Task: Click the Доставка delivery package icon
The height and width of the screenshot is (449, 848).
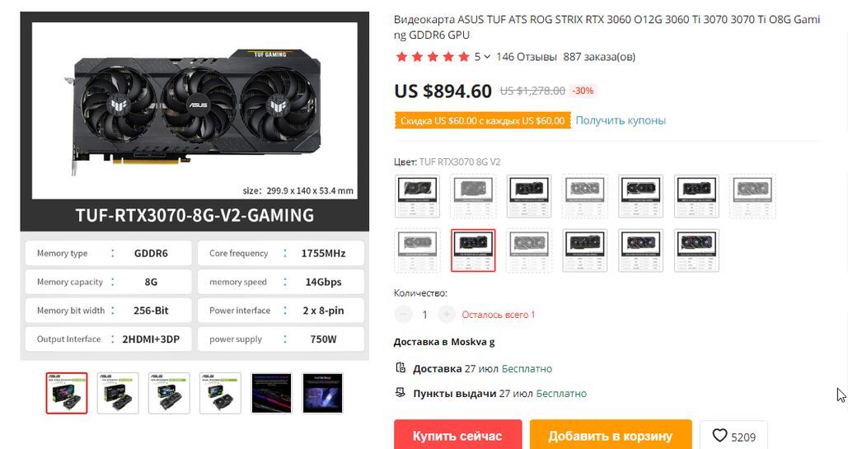Action: [x=401, y=368]
